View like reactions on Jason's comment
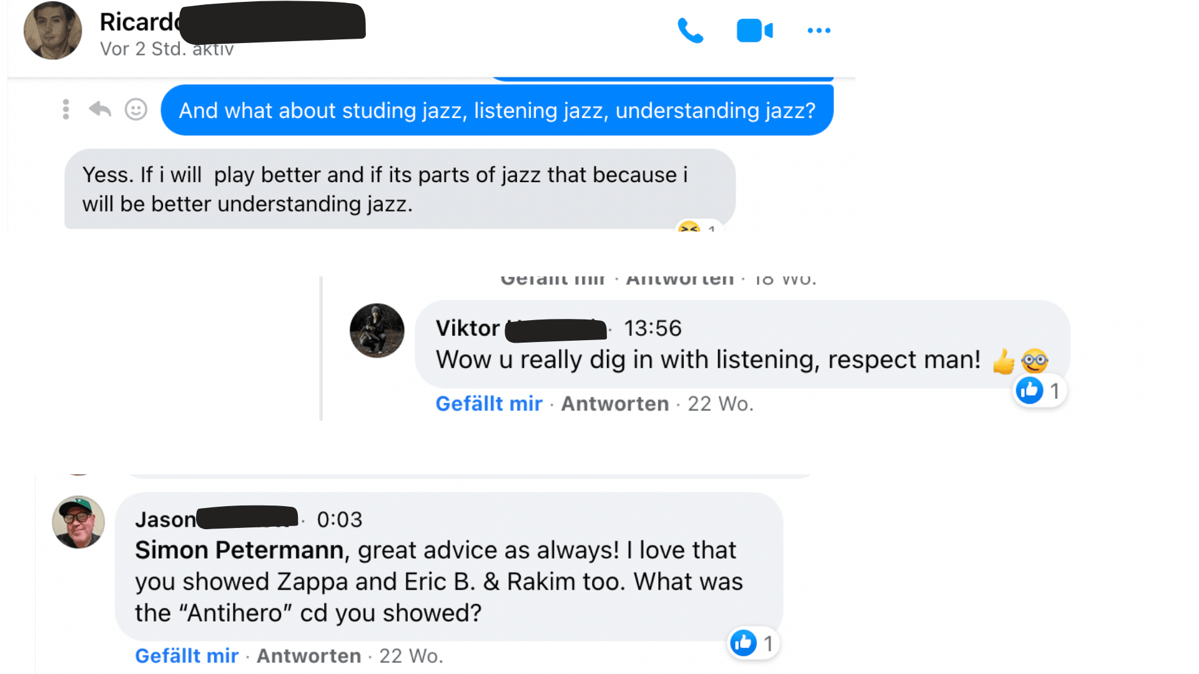This screenshot has width=1199, height=674. click(752, 643)
